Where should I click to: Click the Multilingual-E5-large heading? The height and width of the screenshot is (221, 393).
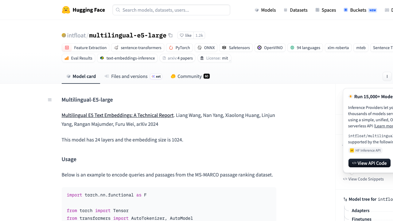pos(87,100)
